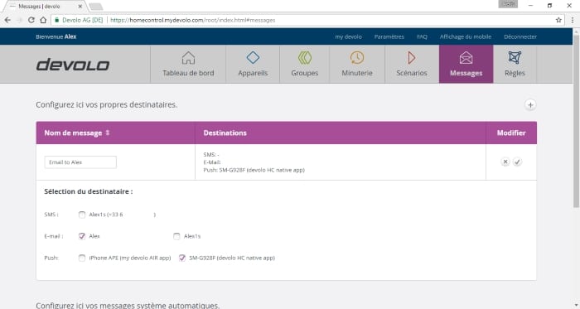Open the FAQ link
Image resolution: width=580 pixels, height=309 pixels.
point(422,36)
